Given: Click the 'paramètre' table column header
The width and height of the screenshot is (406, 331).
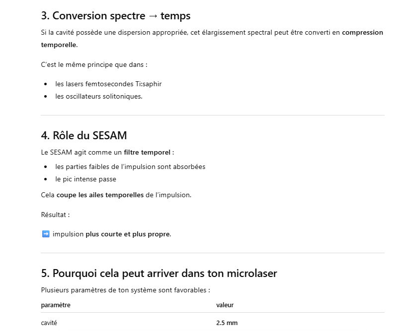Looking at the screenshot, I should (x=56, y=305).
